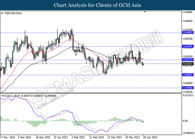Click the 2 Feb 2023 date label
The width and height of the screenshot is (195, 139).
[x=78, y=137]
